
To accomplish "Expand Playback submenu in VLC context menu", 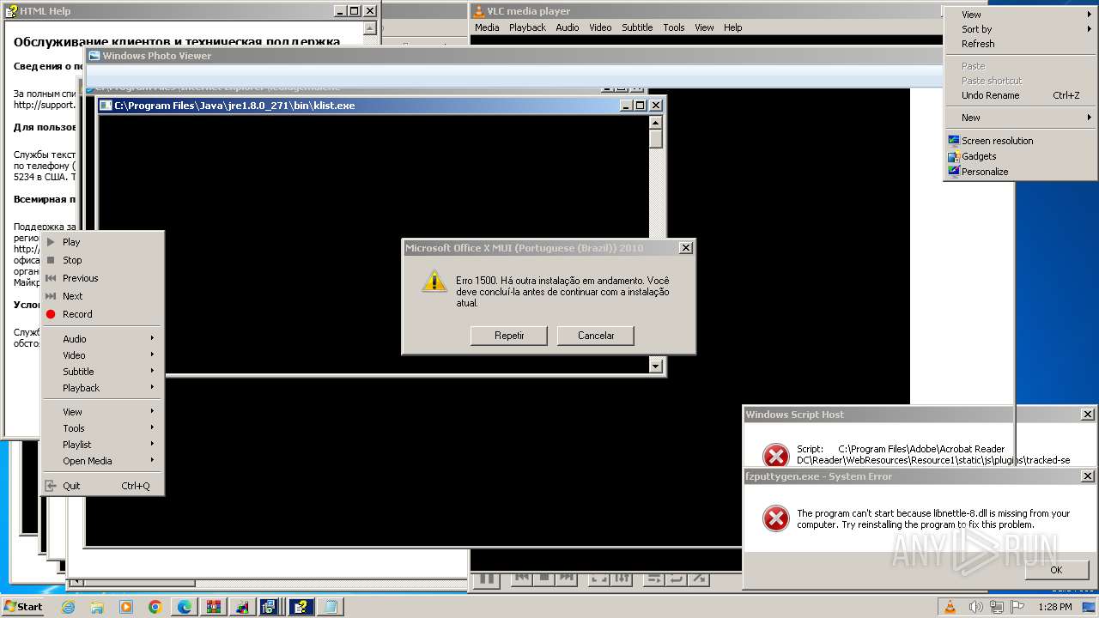I will coord(103,388).
